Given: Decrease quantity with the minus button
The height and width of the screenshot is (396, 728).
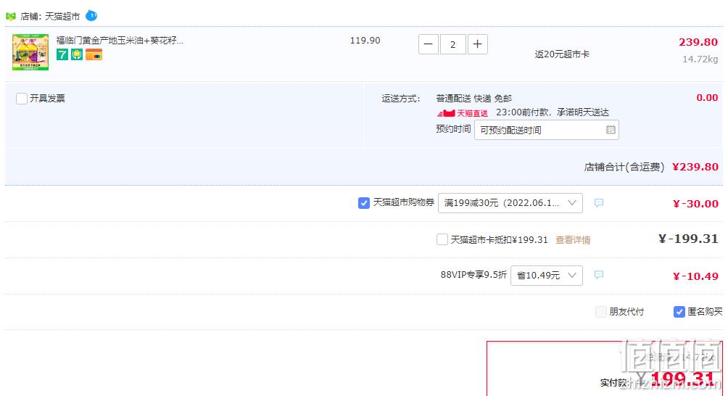Looking at the screenshot, I should pyautogui.click(x=429, y=44).
